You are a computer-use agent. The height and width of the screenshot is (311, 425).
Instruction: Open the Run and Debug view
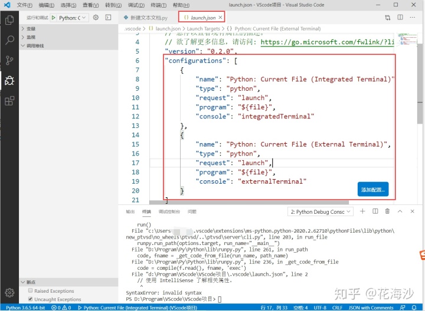pos(9,80)
